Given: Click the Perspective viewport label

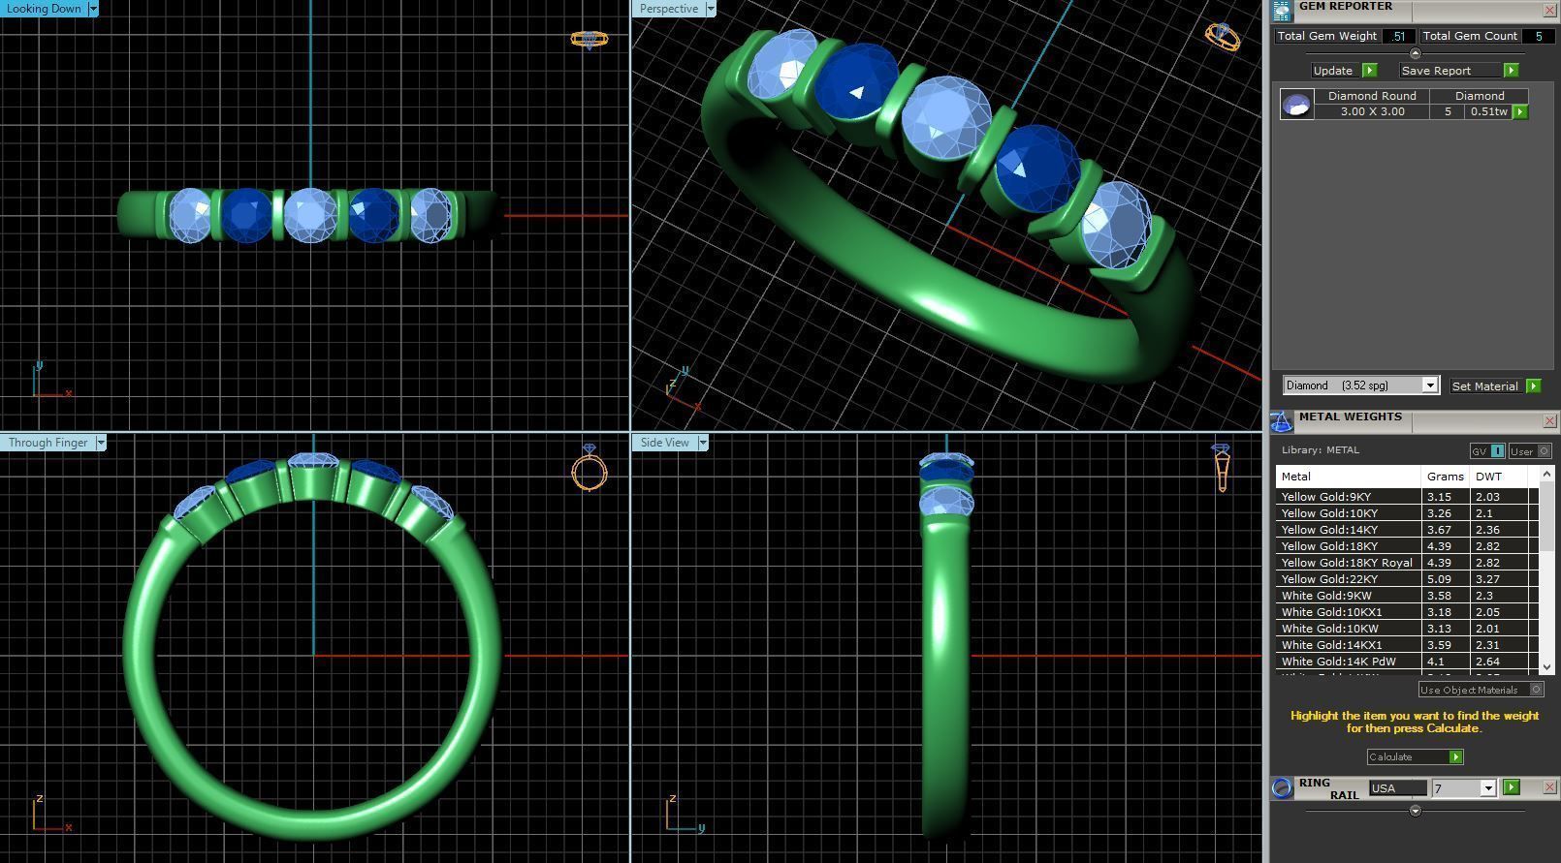Looking at the screenshot, I should 669,9.
